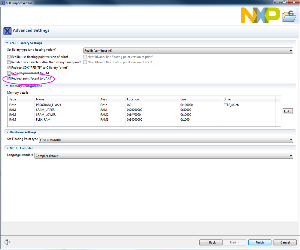Click the Name column header
This screenshot has width=300, height=250.
[67, 99]
